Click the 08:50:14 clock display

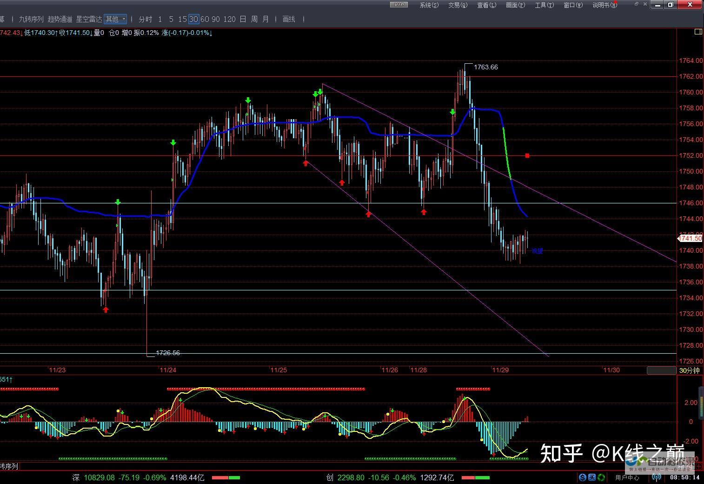pos(684,477)
